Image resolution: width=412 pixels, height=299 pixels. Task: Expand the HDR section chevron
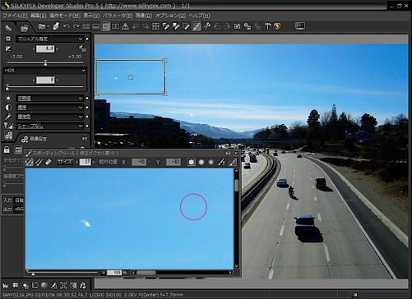click(x=83, y=71)
